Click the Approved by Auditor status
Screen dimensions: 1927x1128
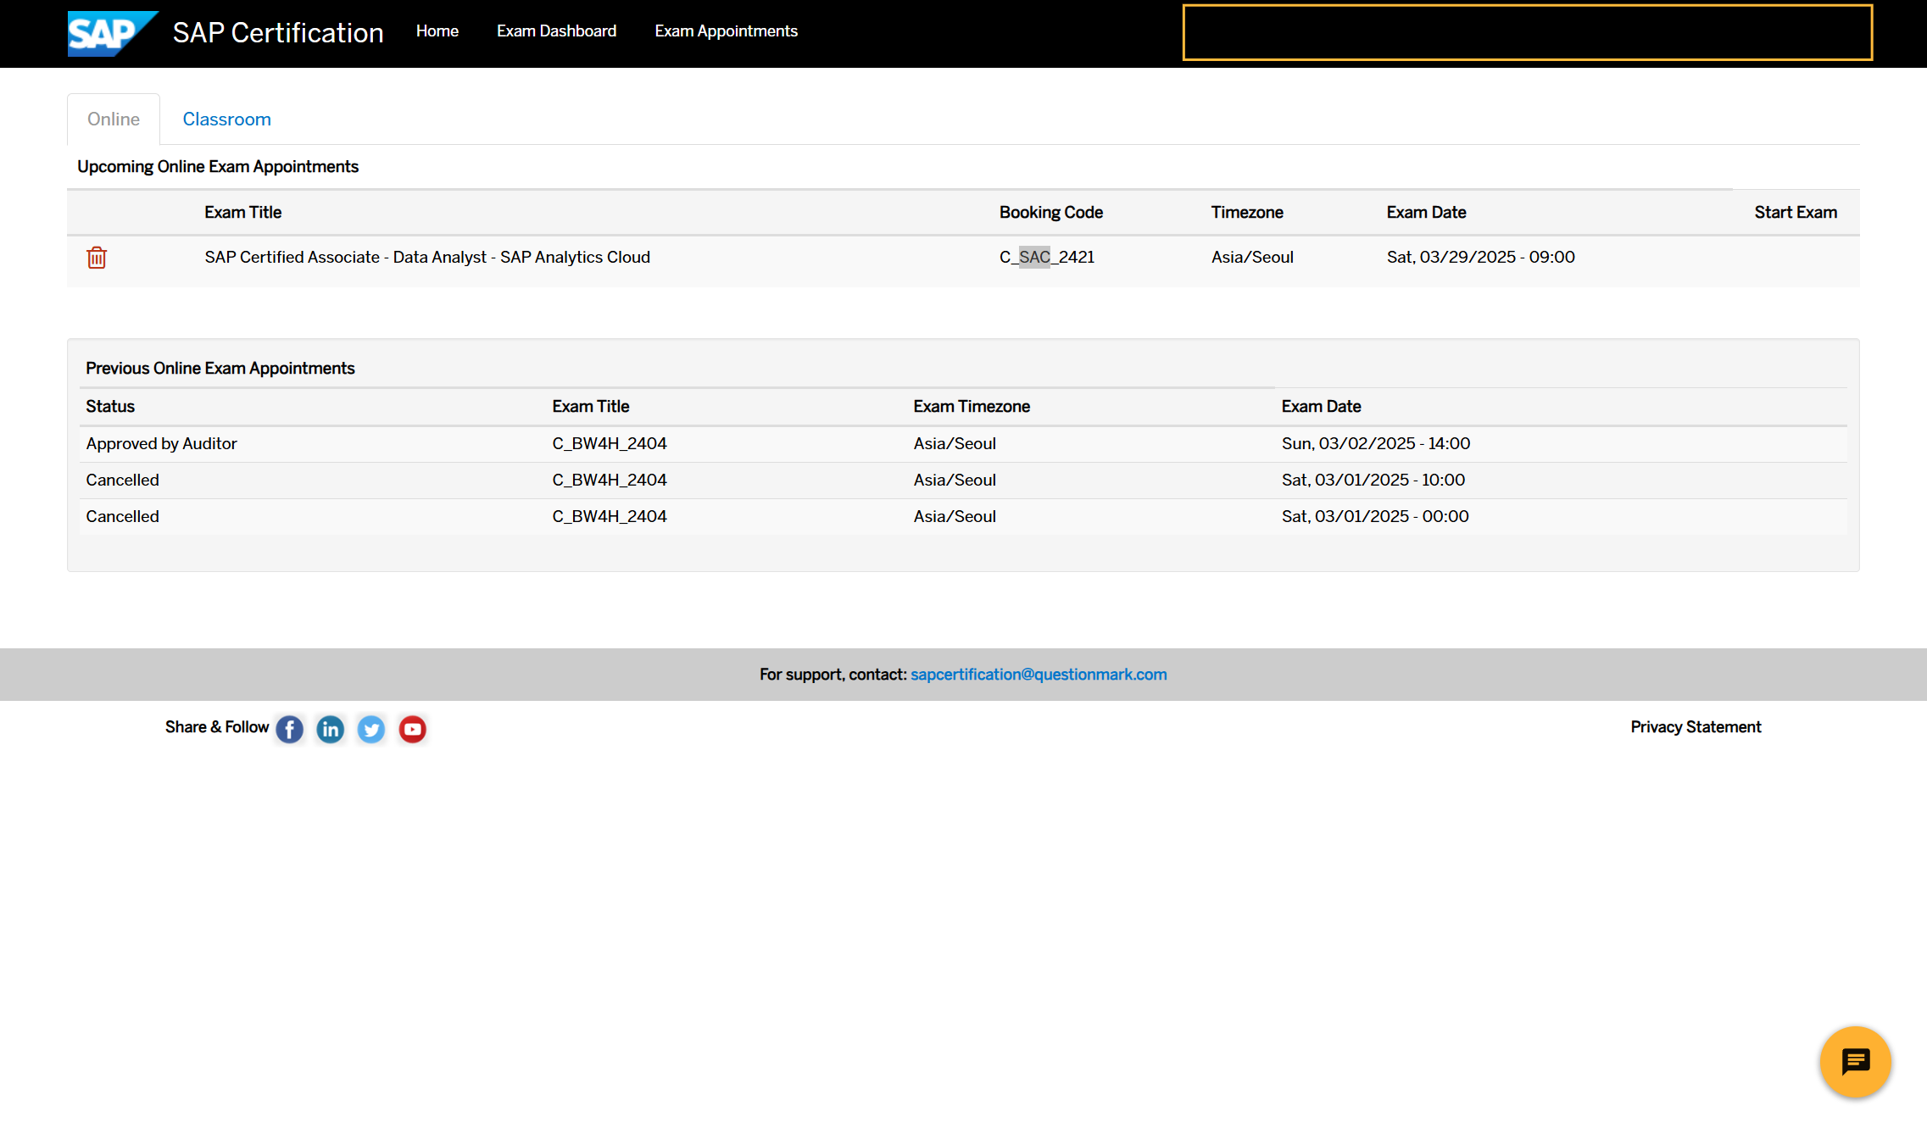click(x=161, y=443)
